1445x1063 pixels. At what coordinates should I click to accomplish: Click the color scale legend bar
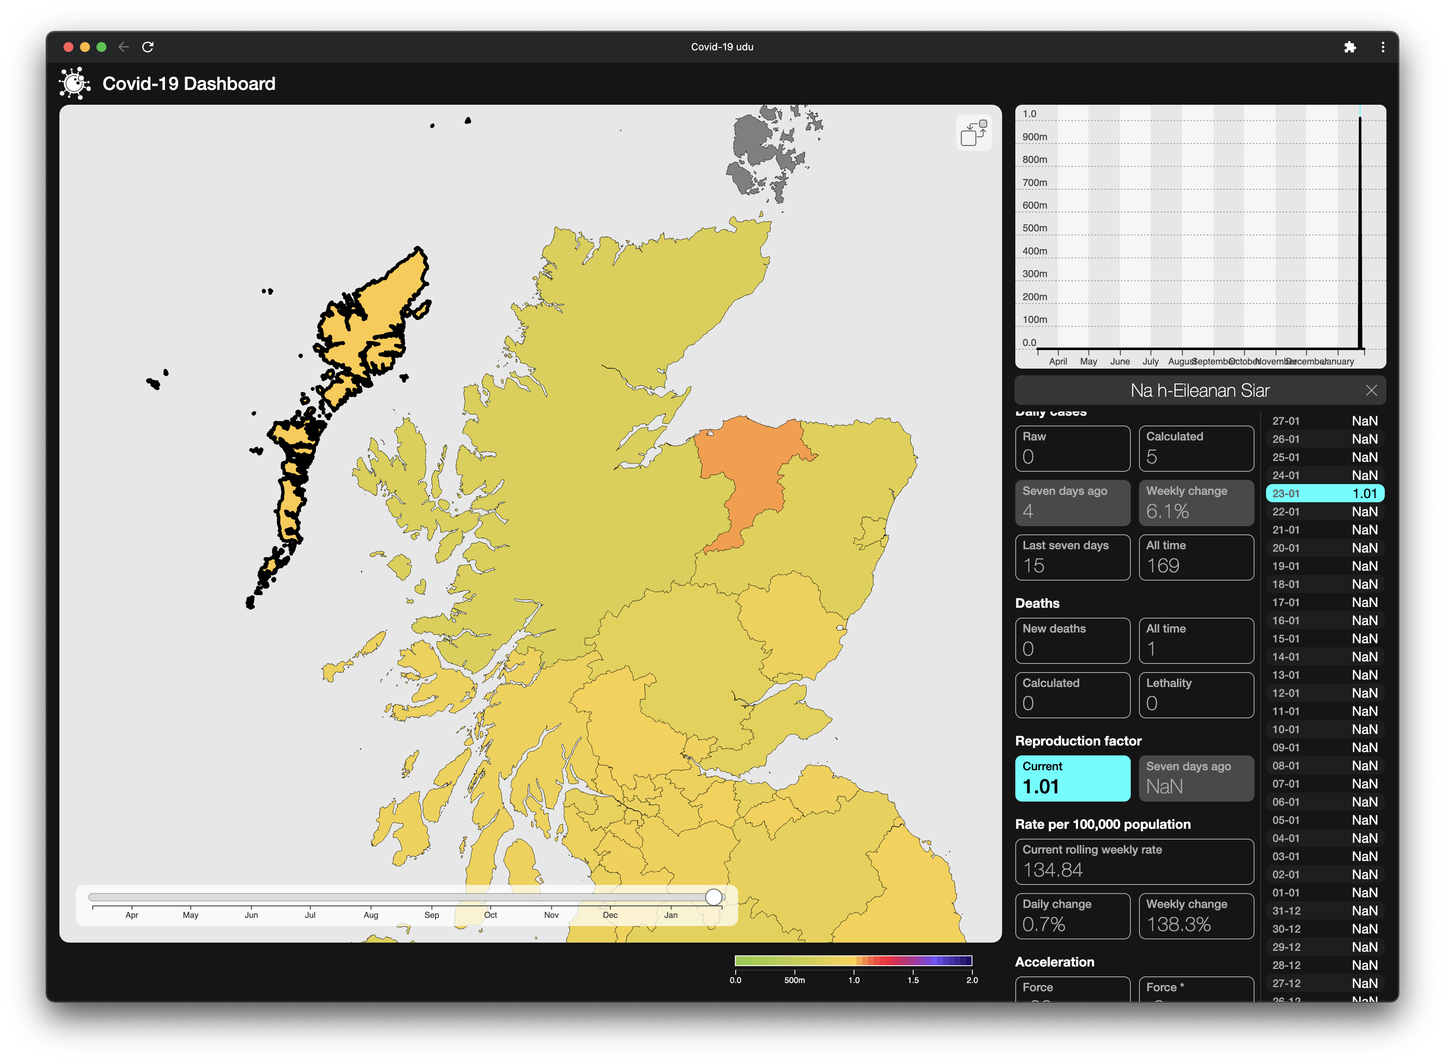pyautogui.click(x=853, y=961)
